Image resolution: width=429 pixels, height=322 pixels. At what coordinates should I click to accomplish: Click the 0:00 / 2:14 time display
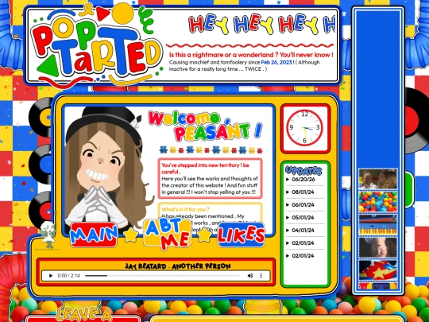point(68,275)
